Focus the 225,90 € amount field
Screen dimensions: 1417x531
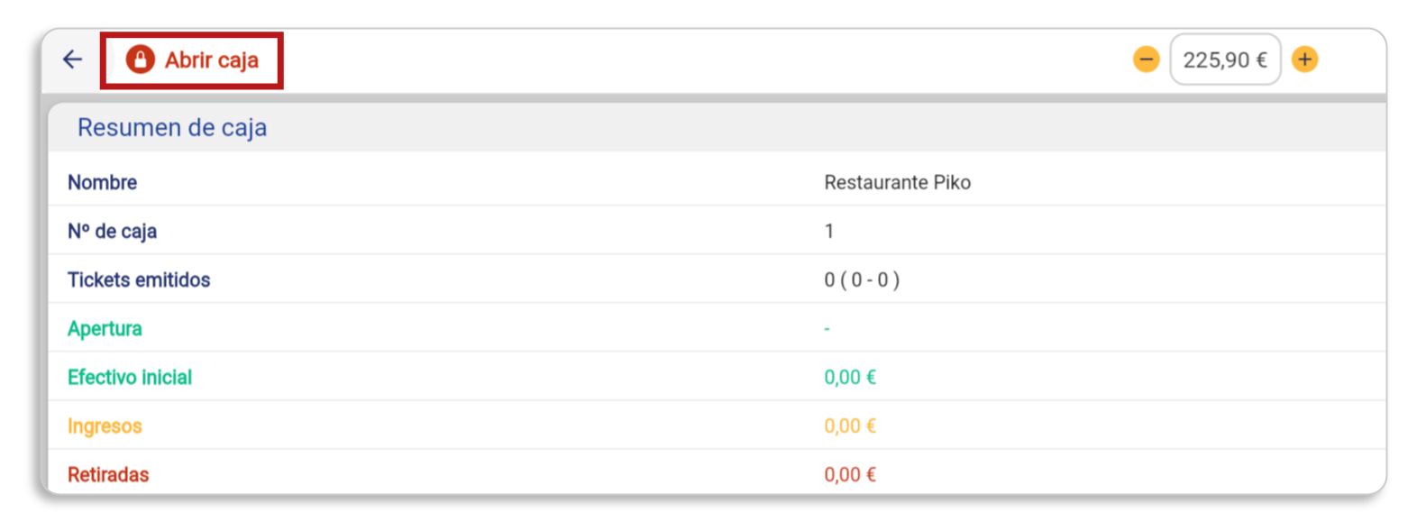(1225, 60)
